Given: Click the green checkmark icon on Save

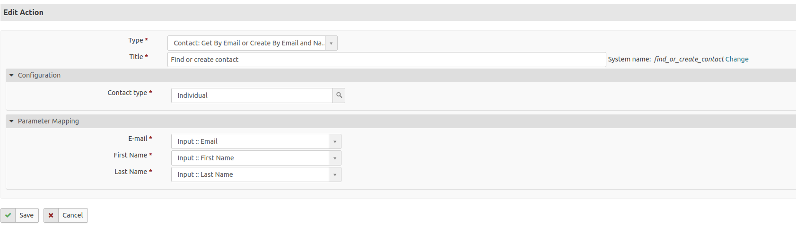Looking at the screenshot, I should (x=8, y=215).
